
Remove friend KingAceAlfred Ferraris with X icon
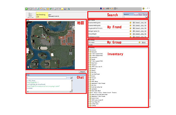[145, 28]
